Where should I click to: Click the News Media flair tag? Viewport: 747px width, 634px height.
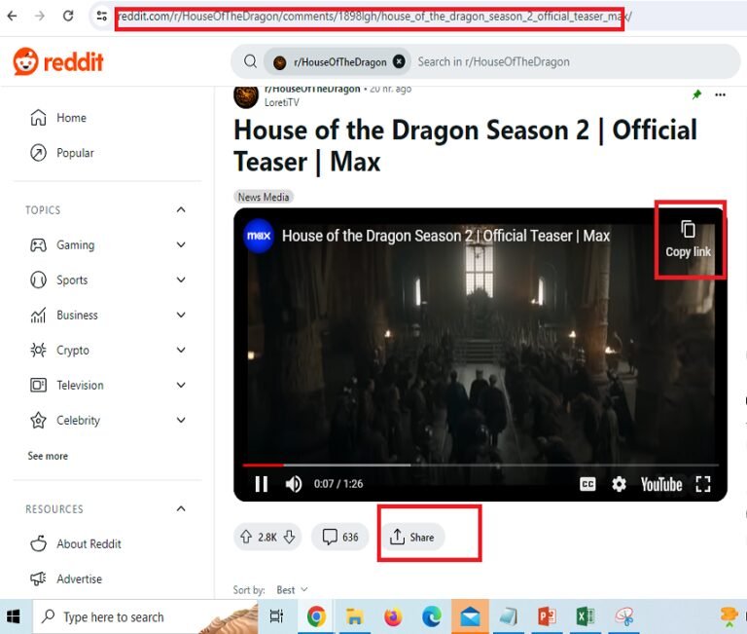click(x=264, y=197)
